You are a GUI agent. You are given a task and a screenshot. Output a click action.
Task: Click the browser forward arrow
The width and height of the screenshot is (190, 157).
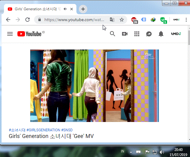tap(18, 20)
